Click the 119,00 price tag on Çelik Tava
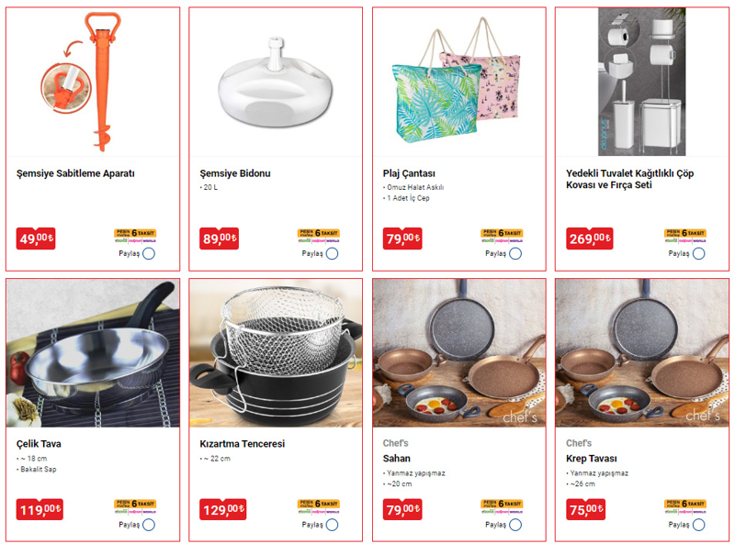This screenshot has height=544, width=735. tap(40, 509)
